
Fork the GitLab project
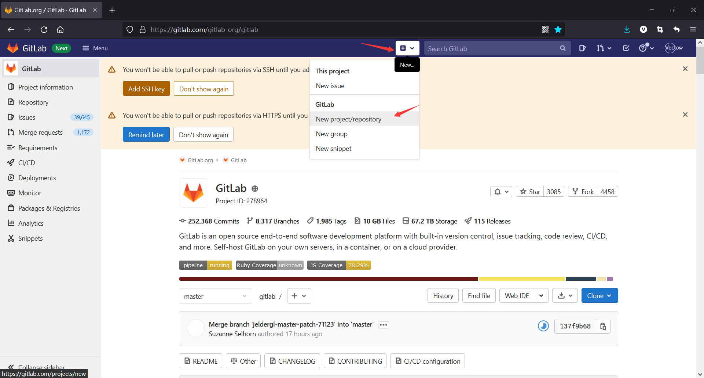pos(583,192)
